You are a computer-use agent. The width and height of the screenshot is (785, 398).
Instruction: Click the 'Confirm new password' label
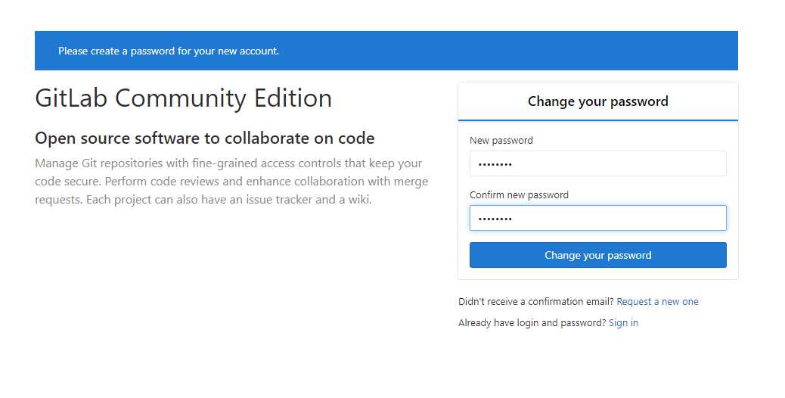tap(519, 194)
